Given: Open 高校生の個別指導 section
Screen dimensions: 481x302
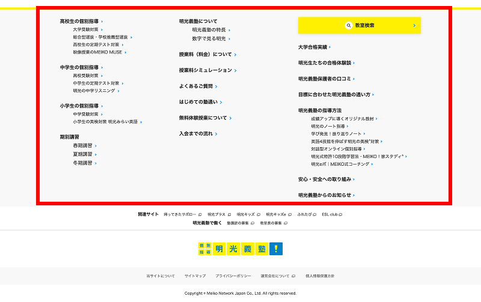Looking at the screenshot, I should 79,21.
